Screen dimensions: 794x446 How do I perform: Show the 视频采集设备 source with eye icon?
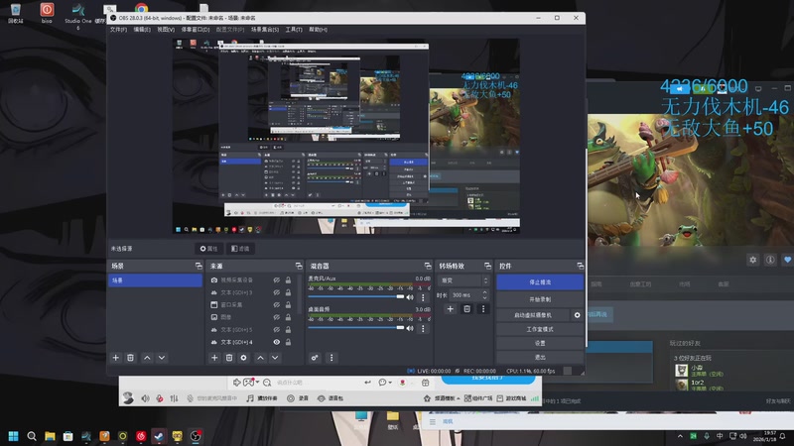coord(277,280)
